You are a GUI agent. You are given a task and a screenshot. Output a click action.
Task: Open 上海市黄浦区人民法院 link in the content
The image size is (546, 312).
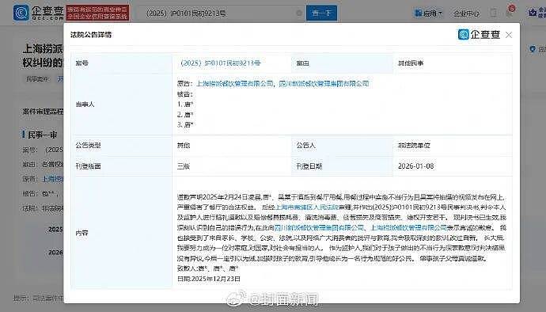coord(307,207)
